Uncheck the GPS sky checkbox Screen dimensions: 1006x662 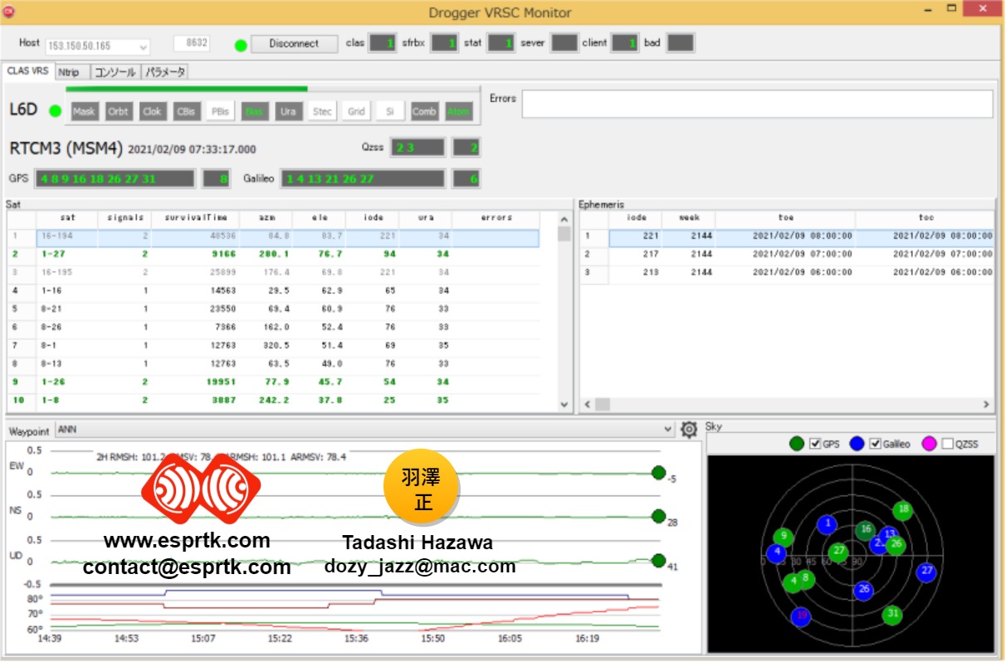(x=815, y=444)
